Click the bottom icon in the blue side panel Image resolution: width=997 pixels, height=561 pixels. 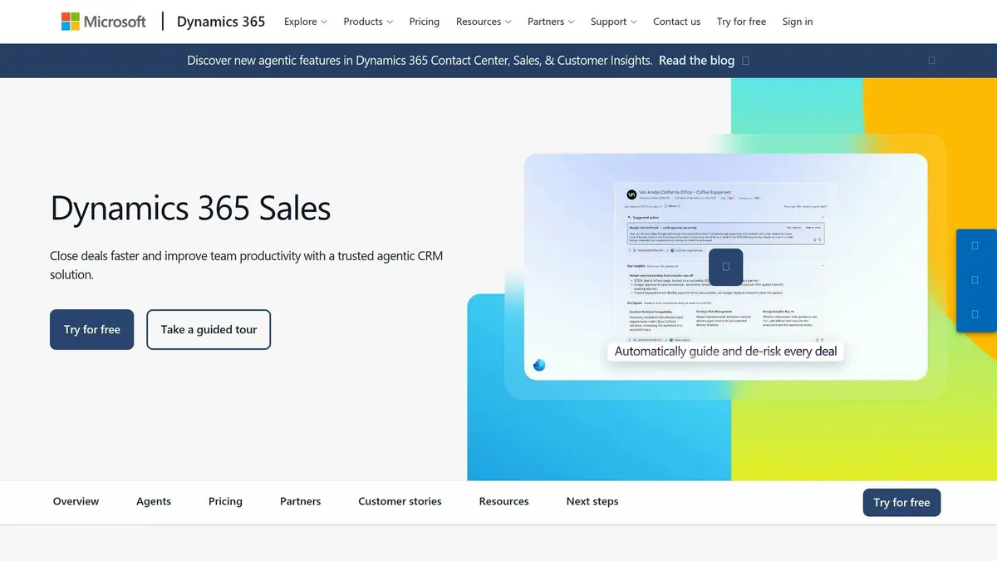[975, 314]
